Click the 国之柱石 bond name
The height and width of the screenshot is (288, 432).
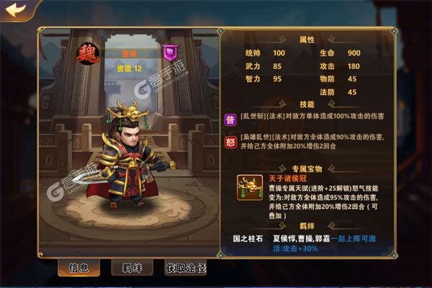tap(248, 238)
